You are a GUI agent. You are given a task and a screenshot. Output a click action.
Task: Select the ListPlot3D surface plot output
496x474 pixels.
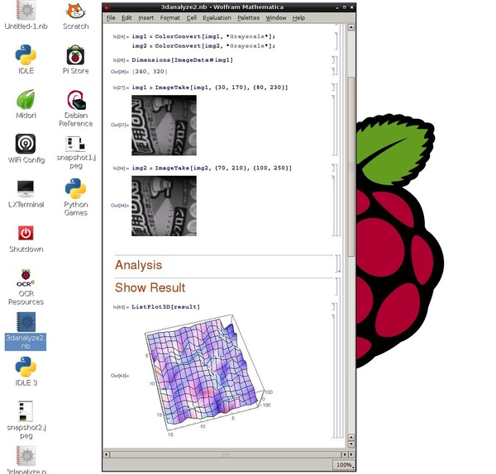point(201,376)
